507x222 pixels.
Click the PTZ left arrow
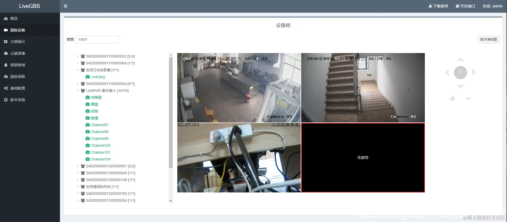click(447, 72)
